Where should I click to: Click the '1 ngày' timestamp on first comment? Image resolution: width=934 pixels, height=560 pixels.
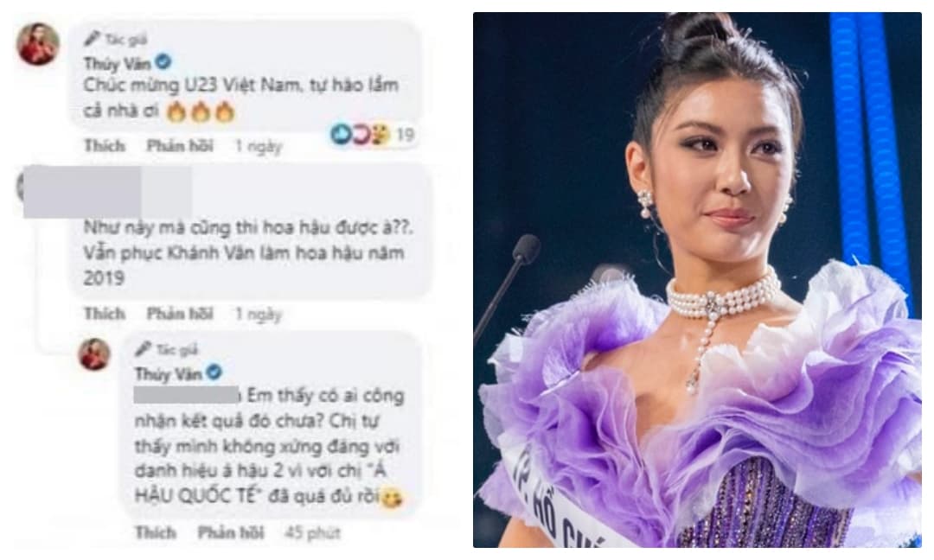(x=258, y=146)
